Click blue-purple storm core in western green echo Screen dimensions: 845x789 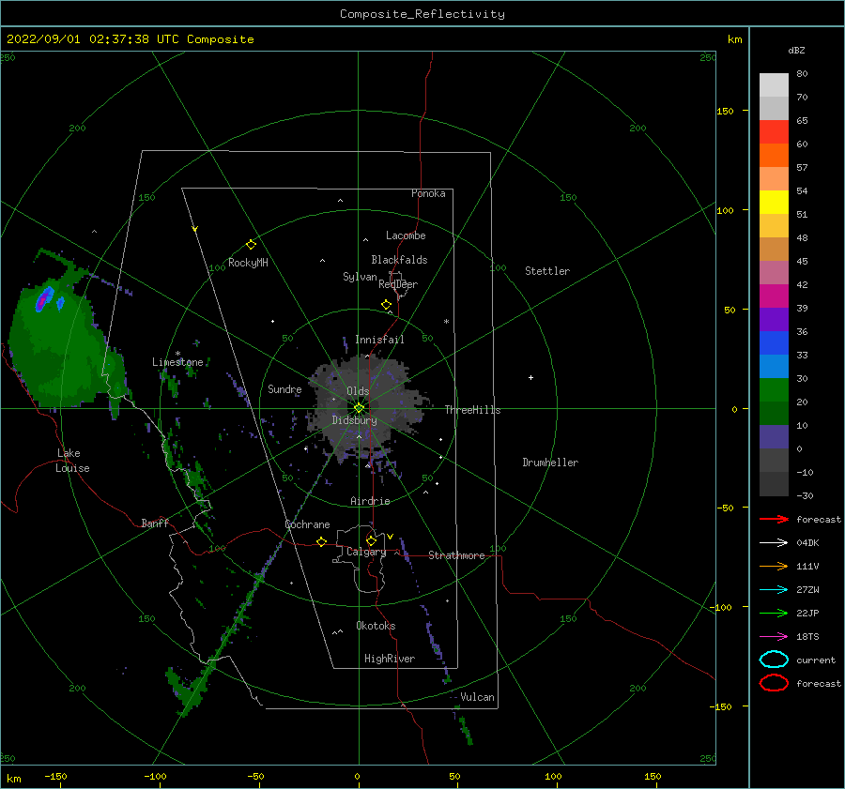click(44, 299)
